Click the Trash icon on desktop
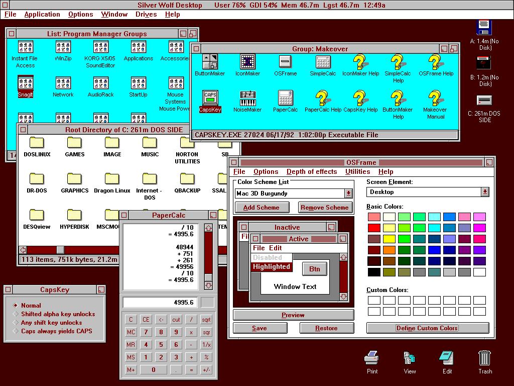Image resolution: width=514 pixels, height=386 pixels. [x=485, y=358]
